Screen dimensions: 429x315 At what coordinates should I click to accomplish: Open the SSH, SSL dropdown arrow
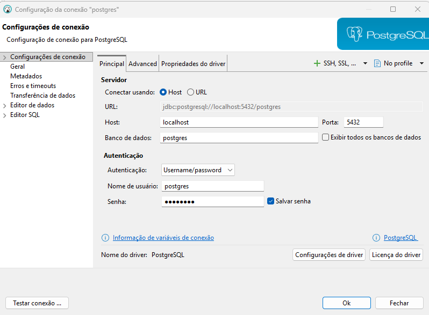coord(365,63)
